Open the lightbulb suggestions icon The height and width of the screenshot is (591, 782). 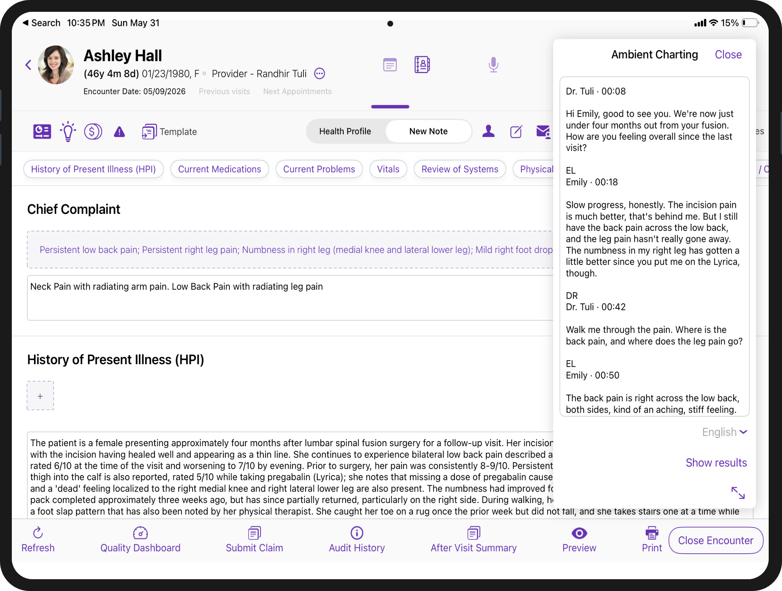(68, 131)
